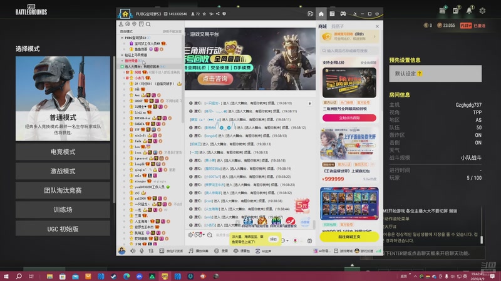Close the YY shop side panel
Screen dimensions: 501x281
point(378,26)
